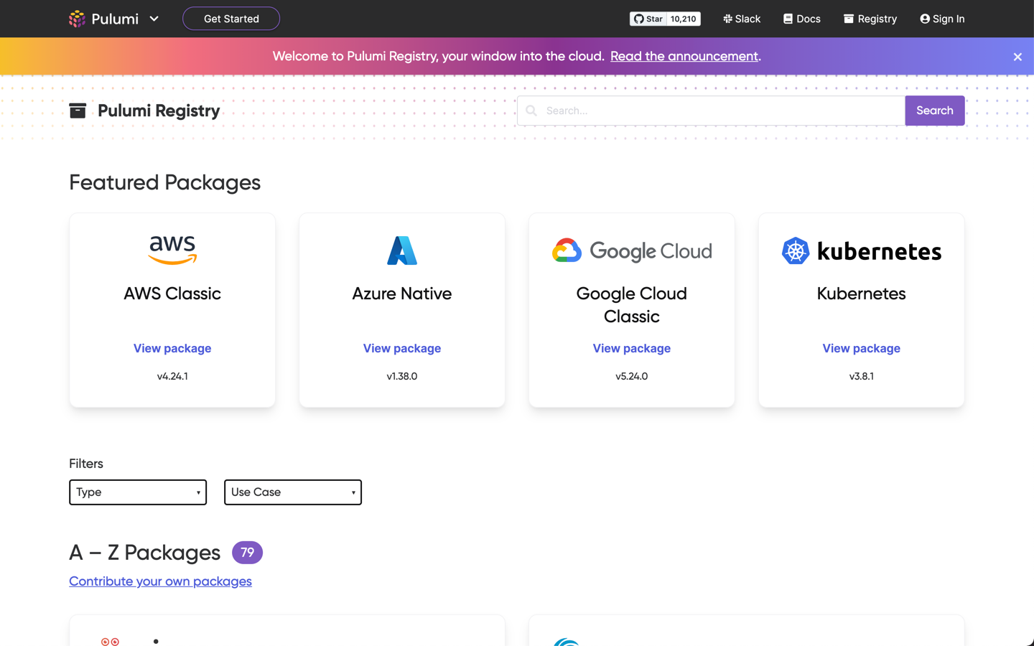This screenshot has width=1034, height=646.
Task: Open the Use Case filter dropdown
Action: (x=293, y=492)
